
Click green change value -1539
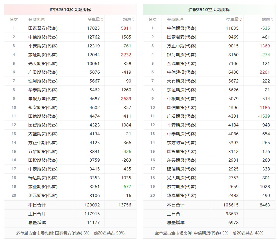click(264, 116)
